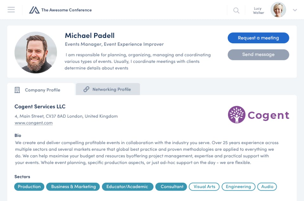Toggle the Educator/Academic sector tag

[x=127, y=187]
